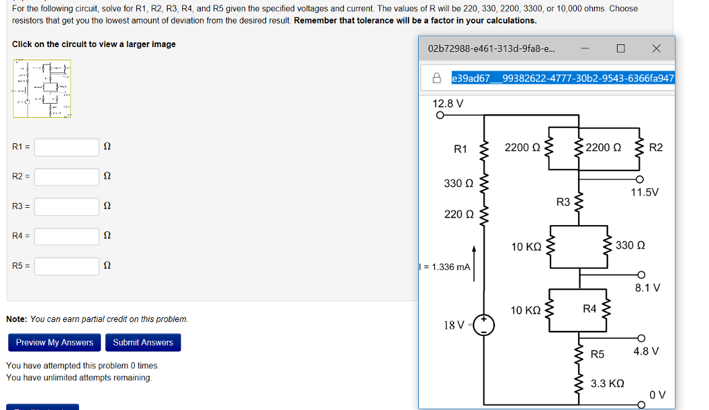Open the larger circuit image thumbnail

42,88
